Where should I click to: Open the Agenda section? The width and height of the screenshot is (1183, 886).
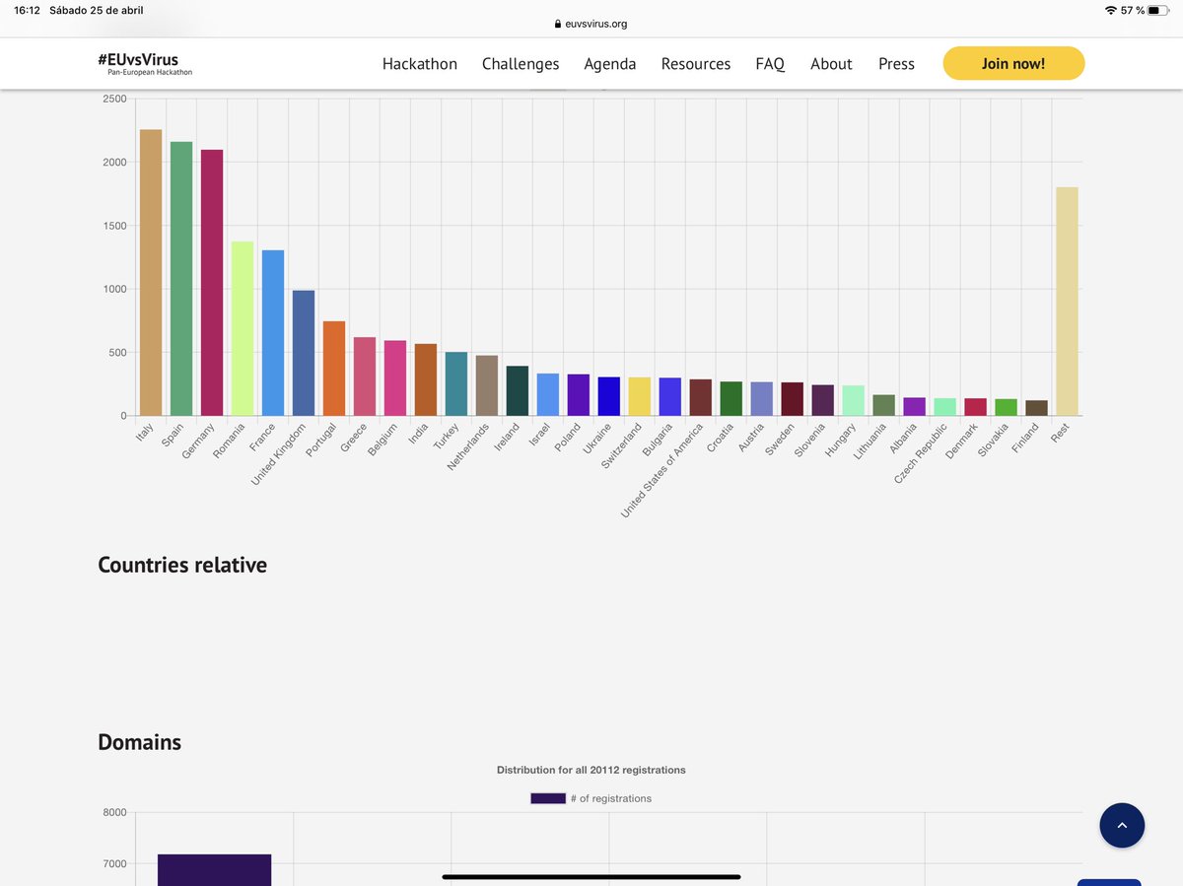pyautogui.click(x=610, y=64)
